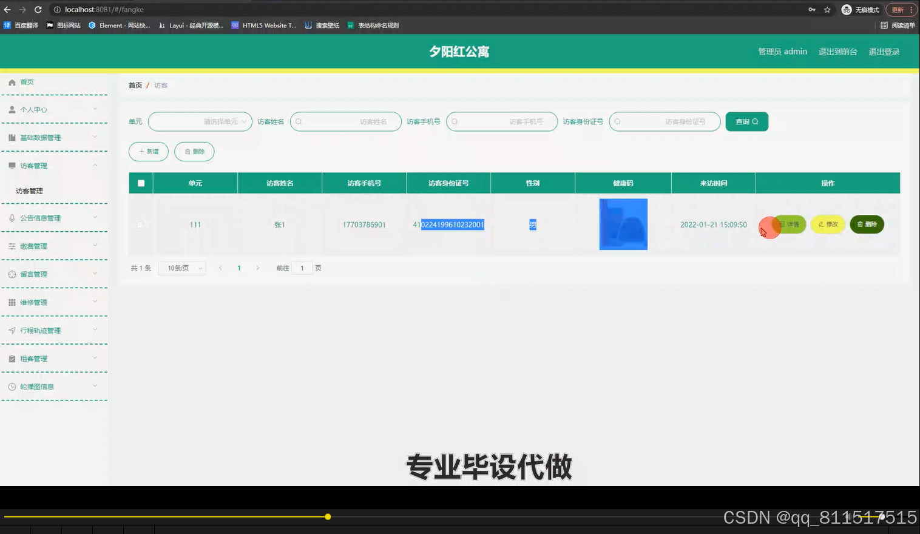
Task: Open the 图标网站 bookmark
Action: tap(64, 25)
